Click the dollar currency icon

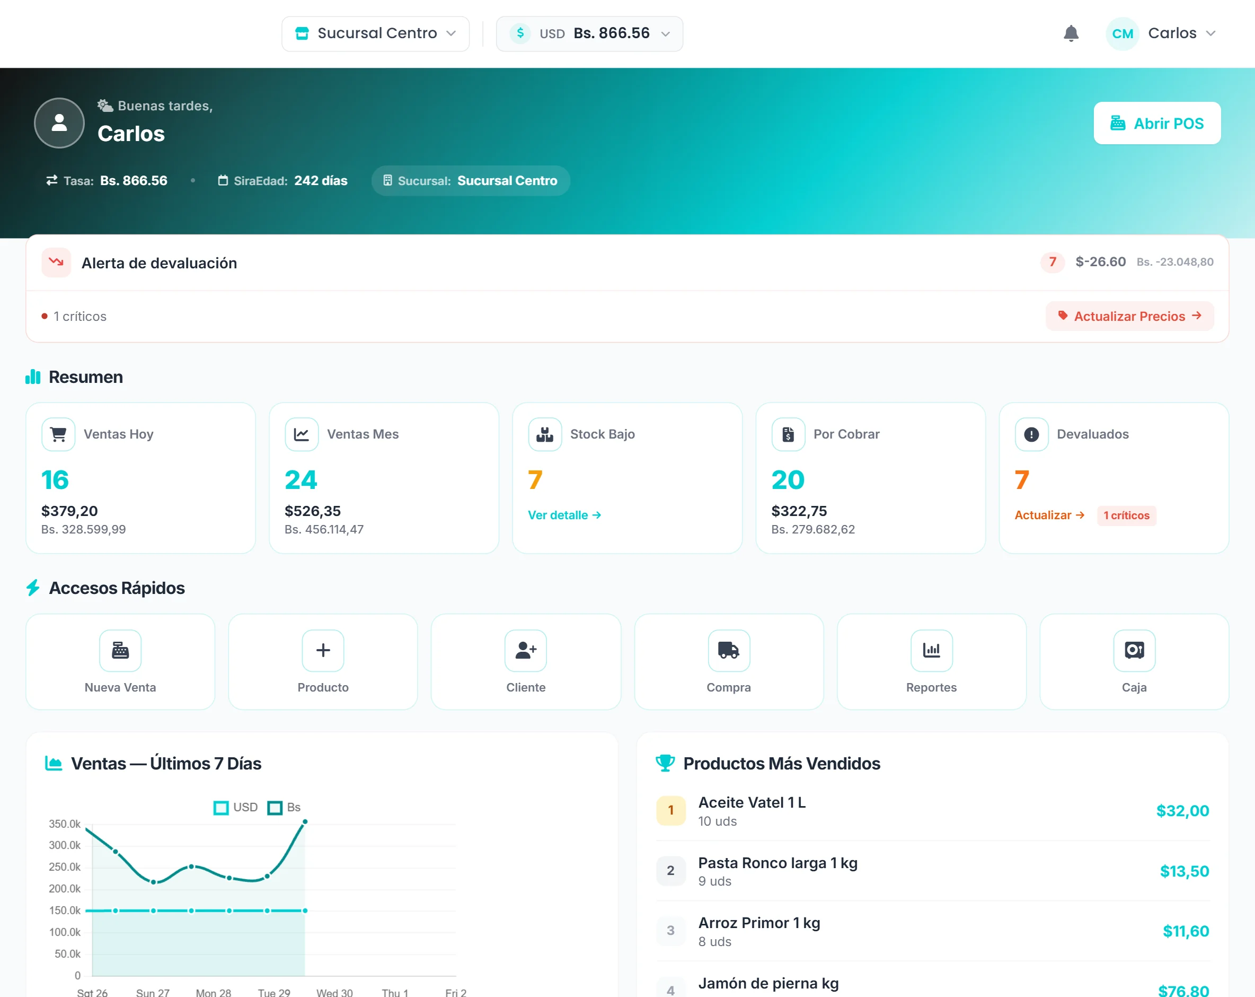click(x=520, y=33)
